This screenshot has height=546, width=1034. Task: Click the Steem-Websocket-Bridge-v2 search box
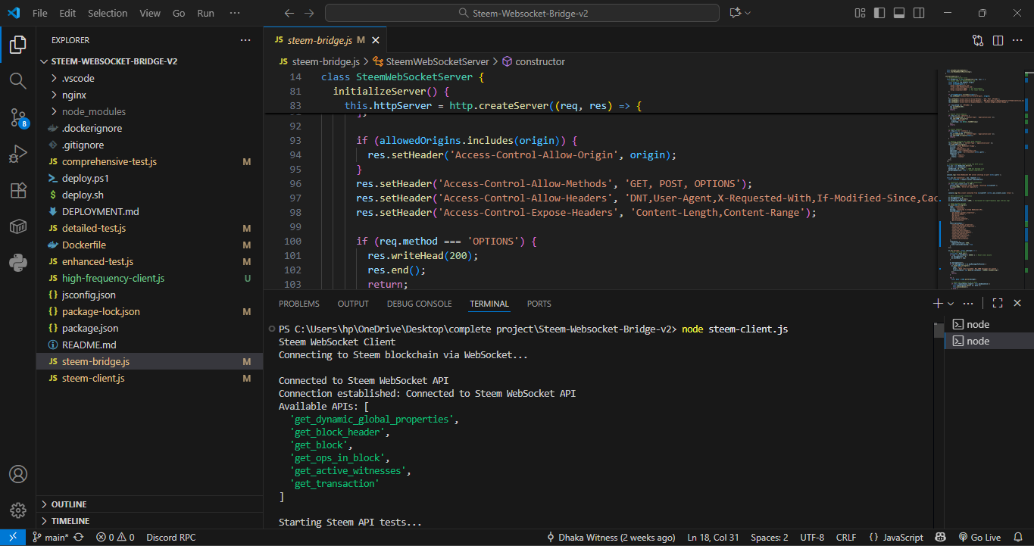coord(522,13)
